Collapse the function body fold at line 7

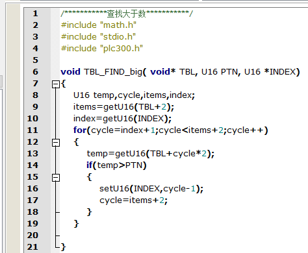coord(56,84)
